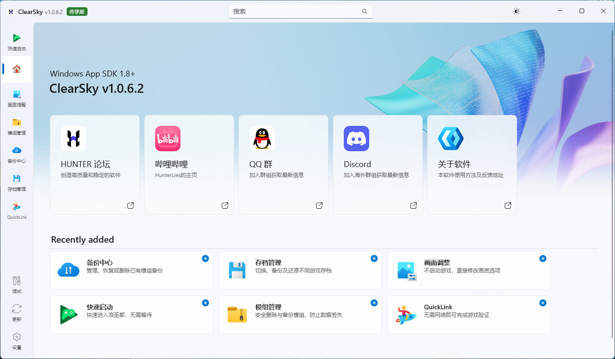Click the search magnifier icon
This screenshot has height=359, width=615.
point(365,11)
